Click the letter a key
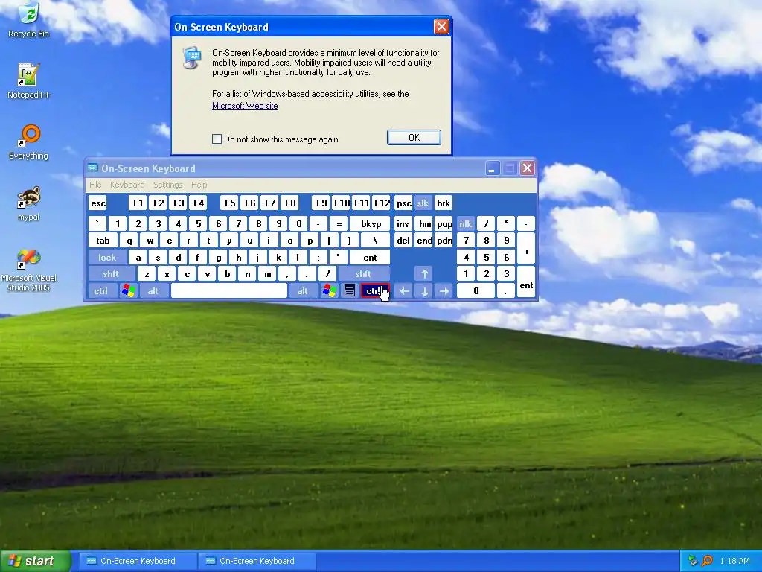 (x=138, y=257)
